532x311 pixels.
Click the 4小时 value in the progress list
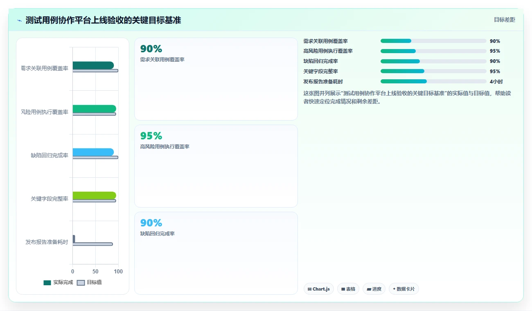496,81
